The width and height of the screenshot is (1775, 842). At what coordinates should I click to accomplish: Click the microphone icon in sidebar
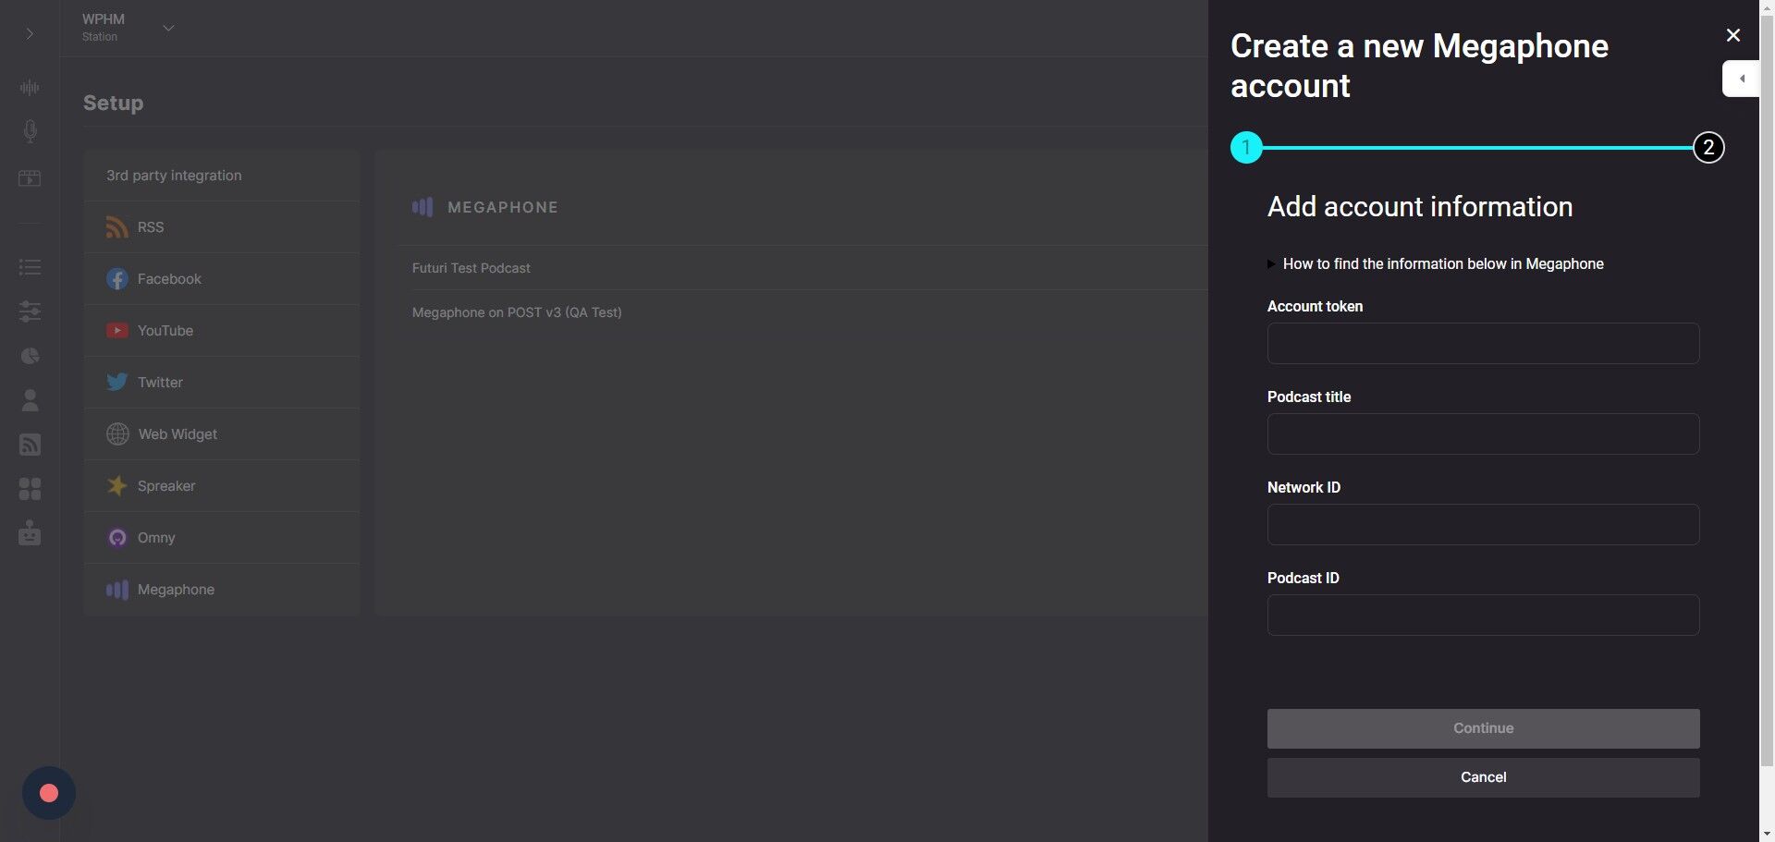pos(30,131)
